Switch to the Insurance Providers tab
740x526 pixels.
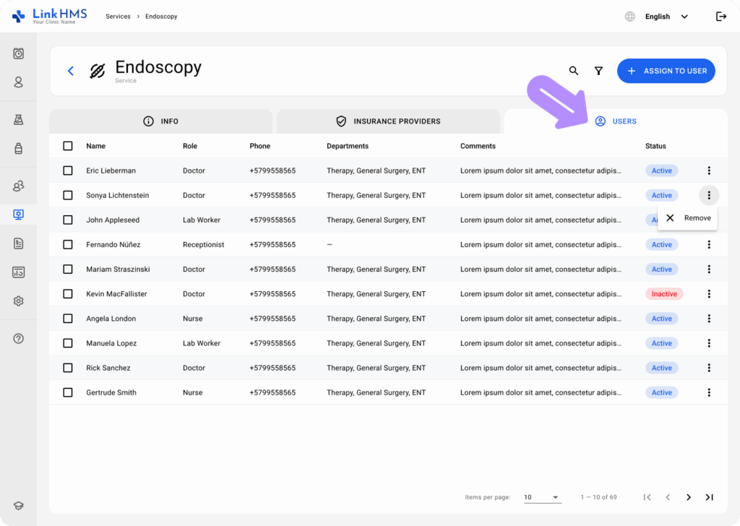(388, 121)
